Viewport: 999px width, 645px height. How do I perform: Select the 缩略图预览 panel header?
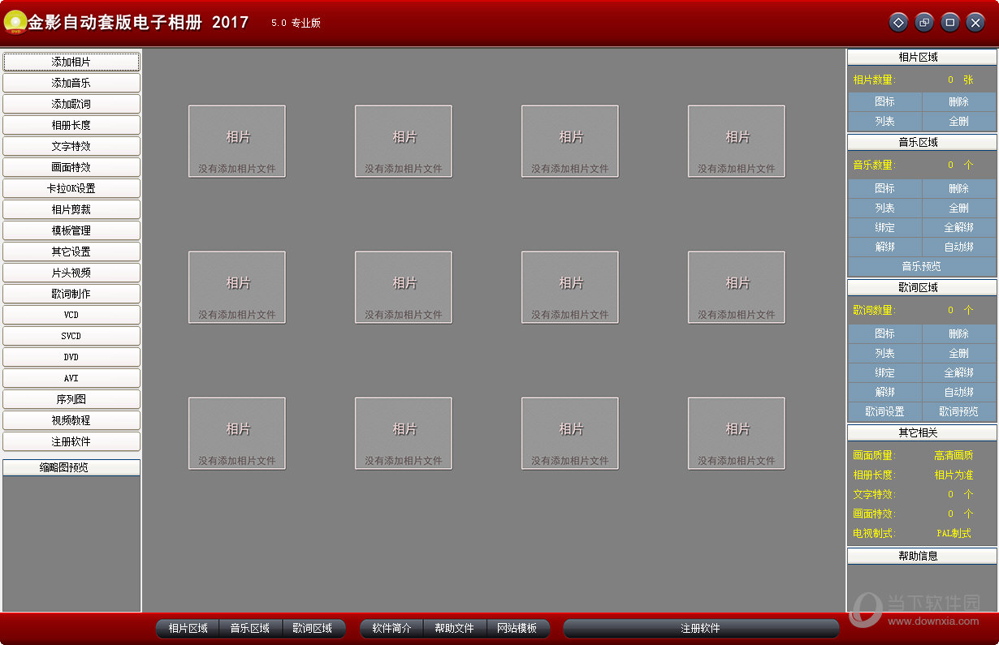[x=71, y=467]
